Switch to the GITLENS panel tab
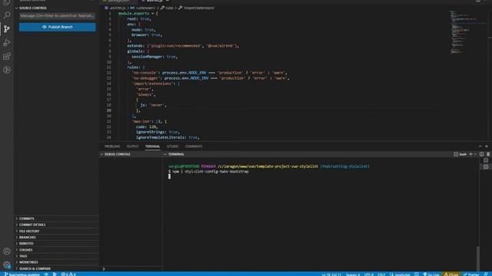Image resolution: width=492 pixels, height=276 pixels. pos(172,146)
